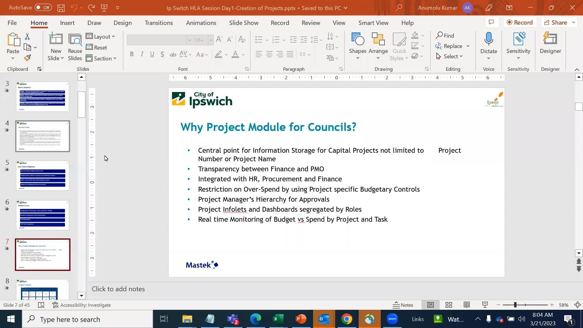The width and height of the screenshot is (583, 328).
Task: Click the Share button
Action: (x=556, y=22)
